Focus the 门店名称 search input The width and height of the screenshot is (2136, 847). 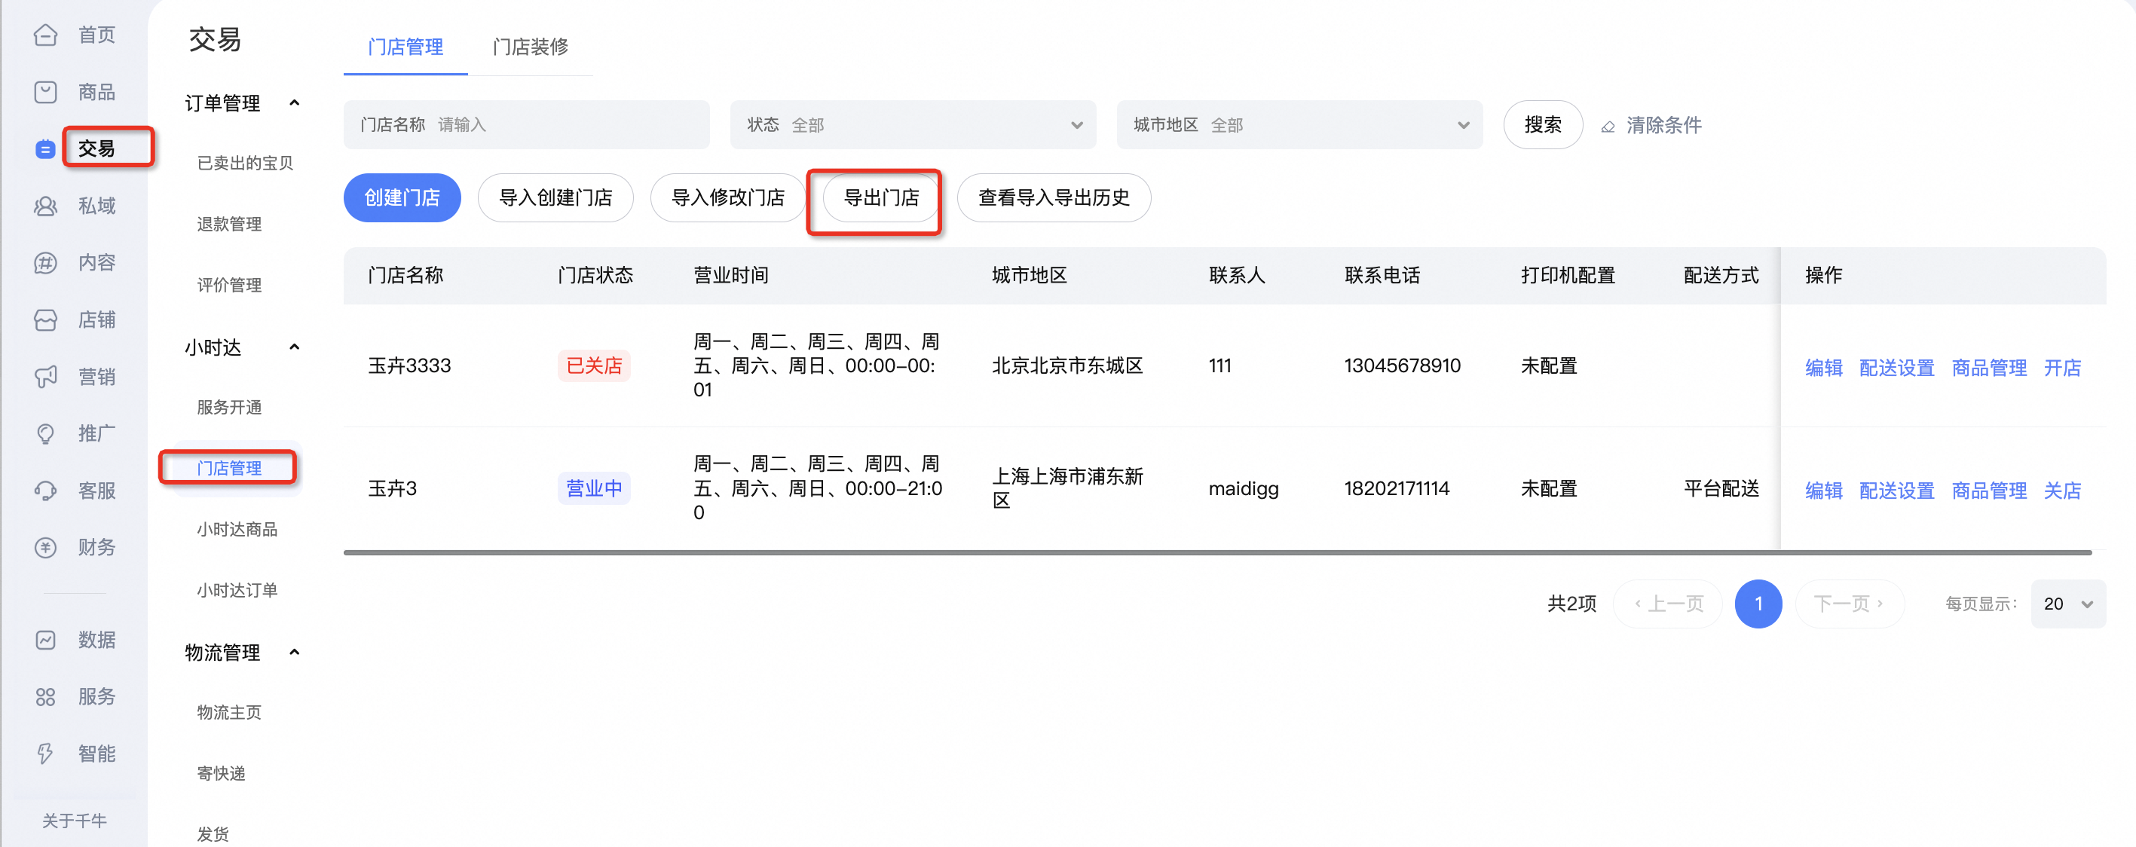pyautogui.click(x=527, y=125)
